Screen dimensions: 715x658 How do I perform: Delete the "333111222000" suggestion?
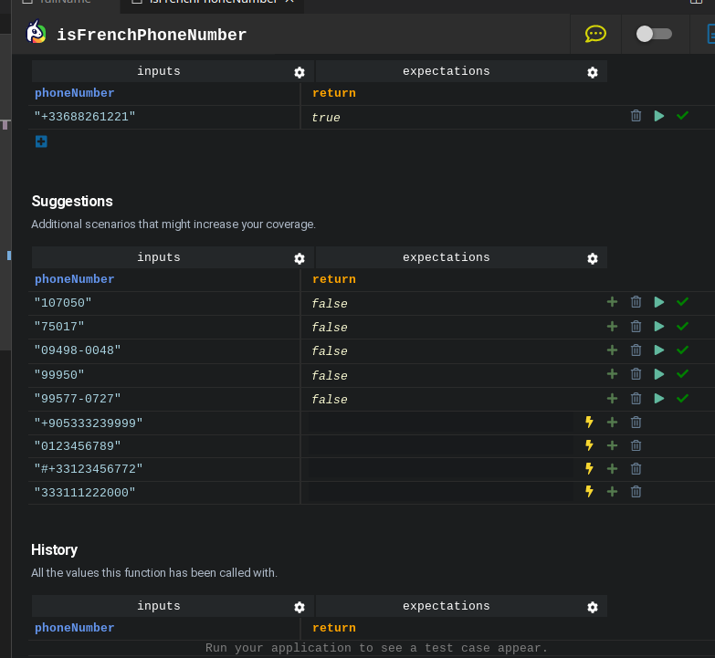click(x=636, y=492)
